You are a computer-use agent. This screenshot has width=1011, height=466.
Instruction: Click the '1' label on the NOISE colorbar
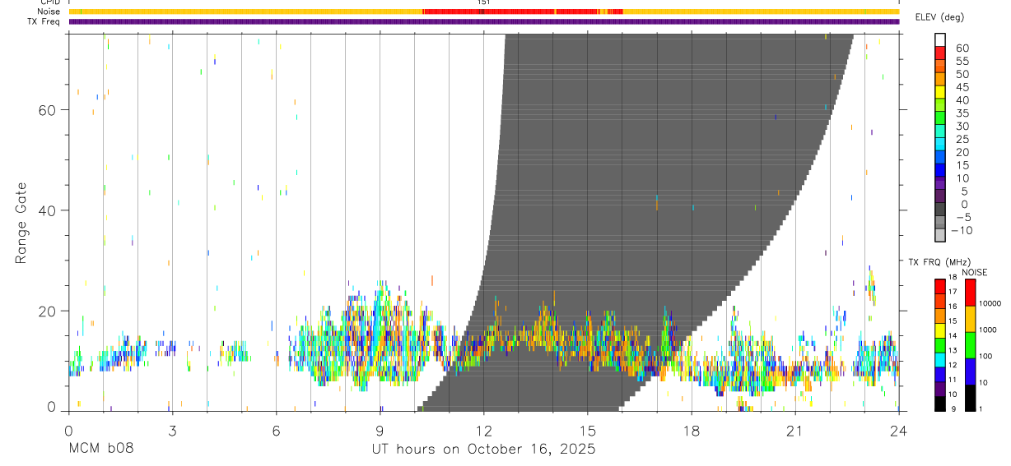pos(981,408)
